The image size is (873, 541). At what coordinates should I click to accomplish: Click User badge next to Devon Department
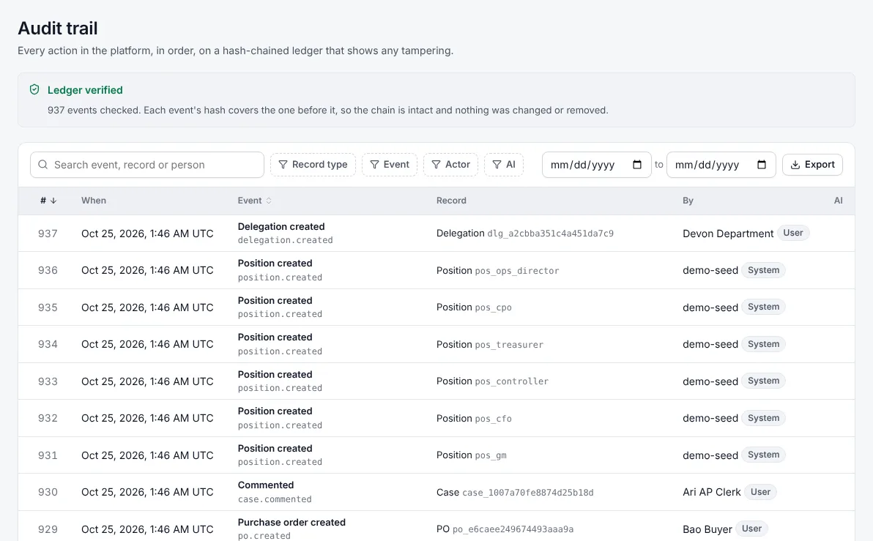[x=793, y=234]
